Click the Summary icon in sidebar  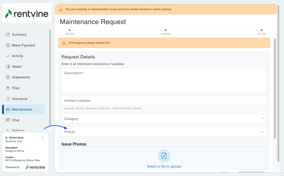pyautogui.click(x=8, y=35)
